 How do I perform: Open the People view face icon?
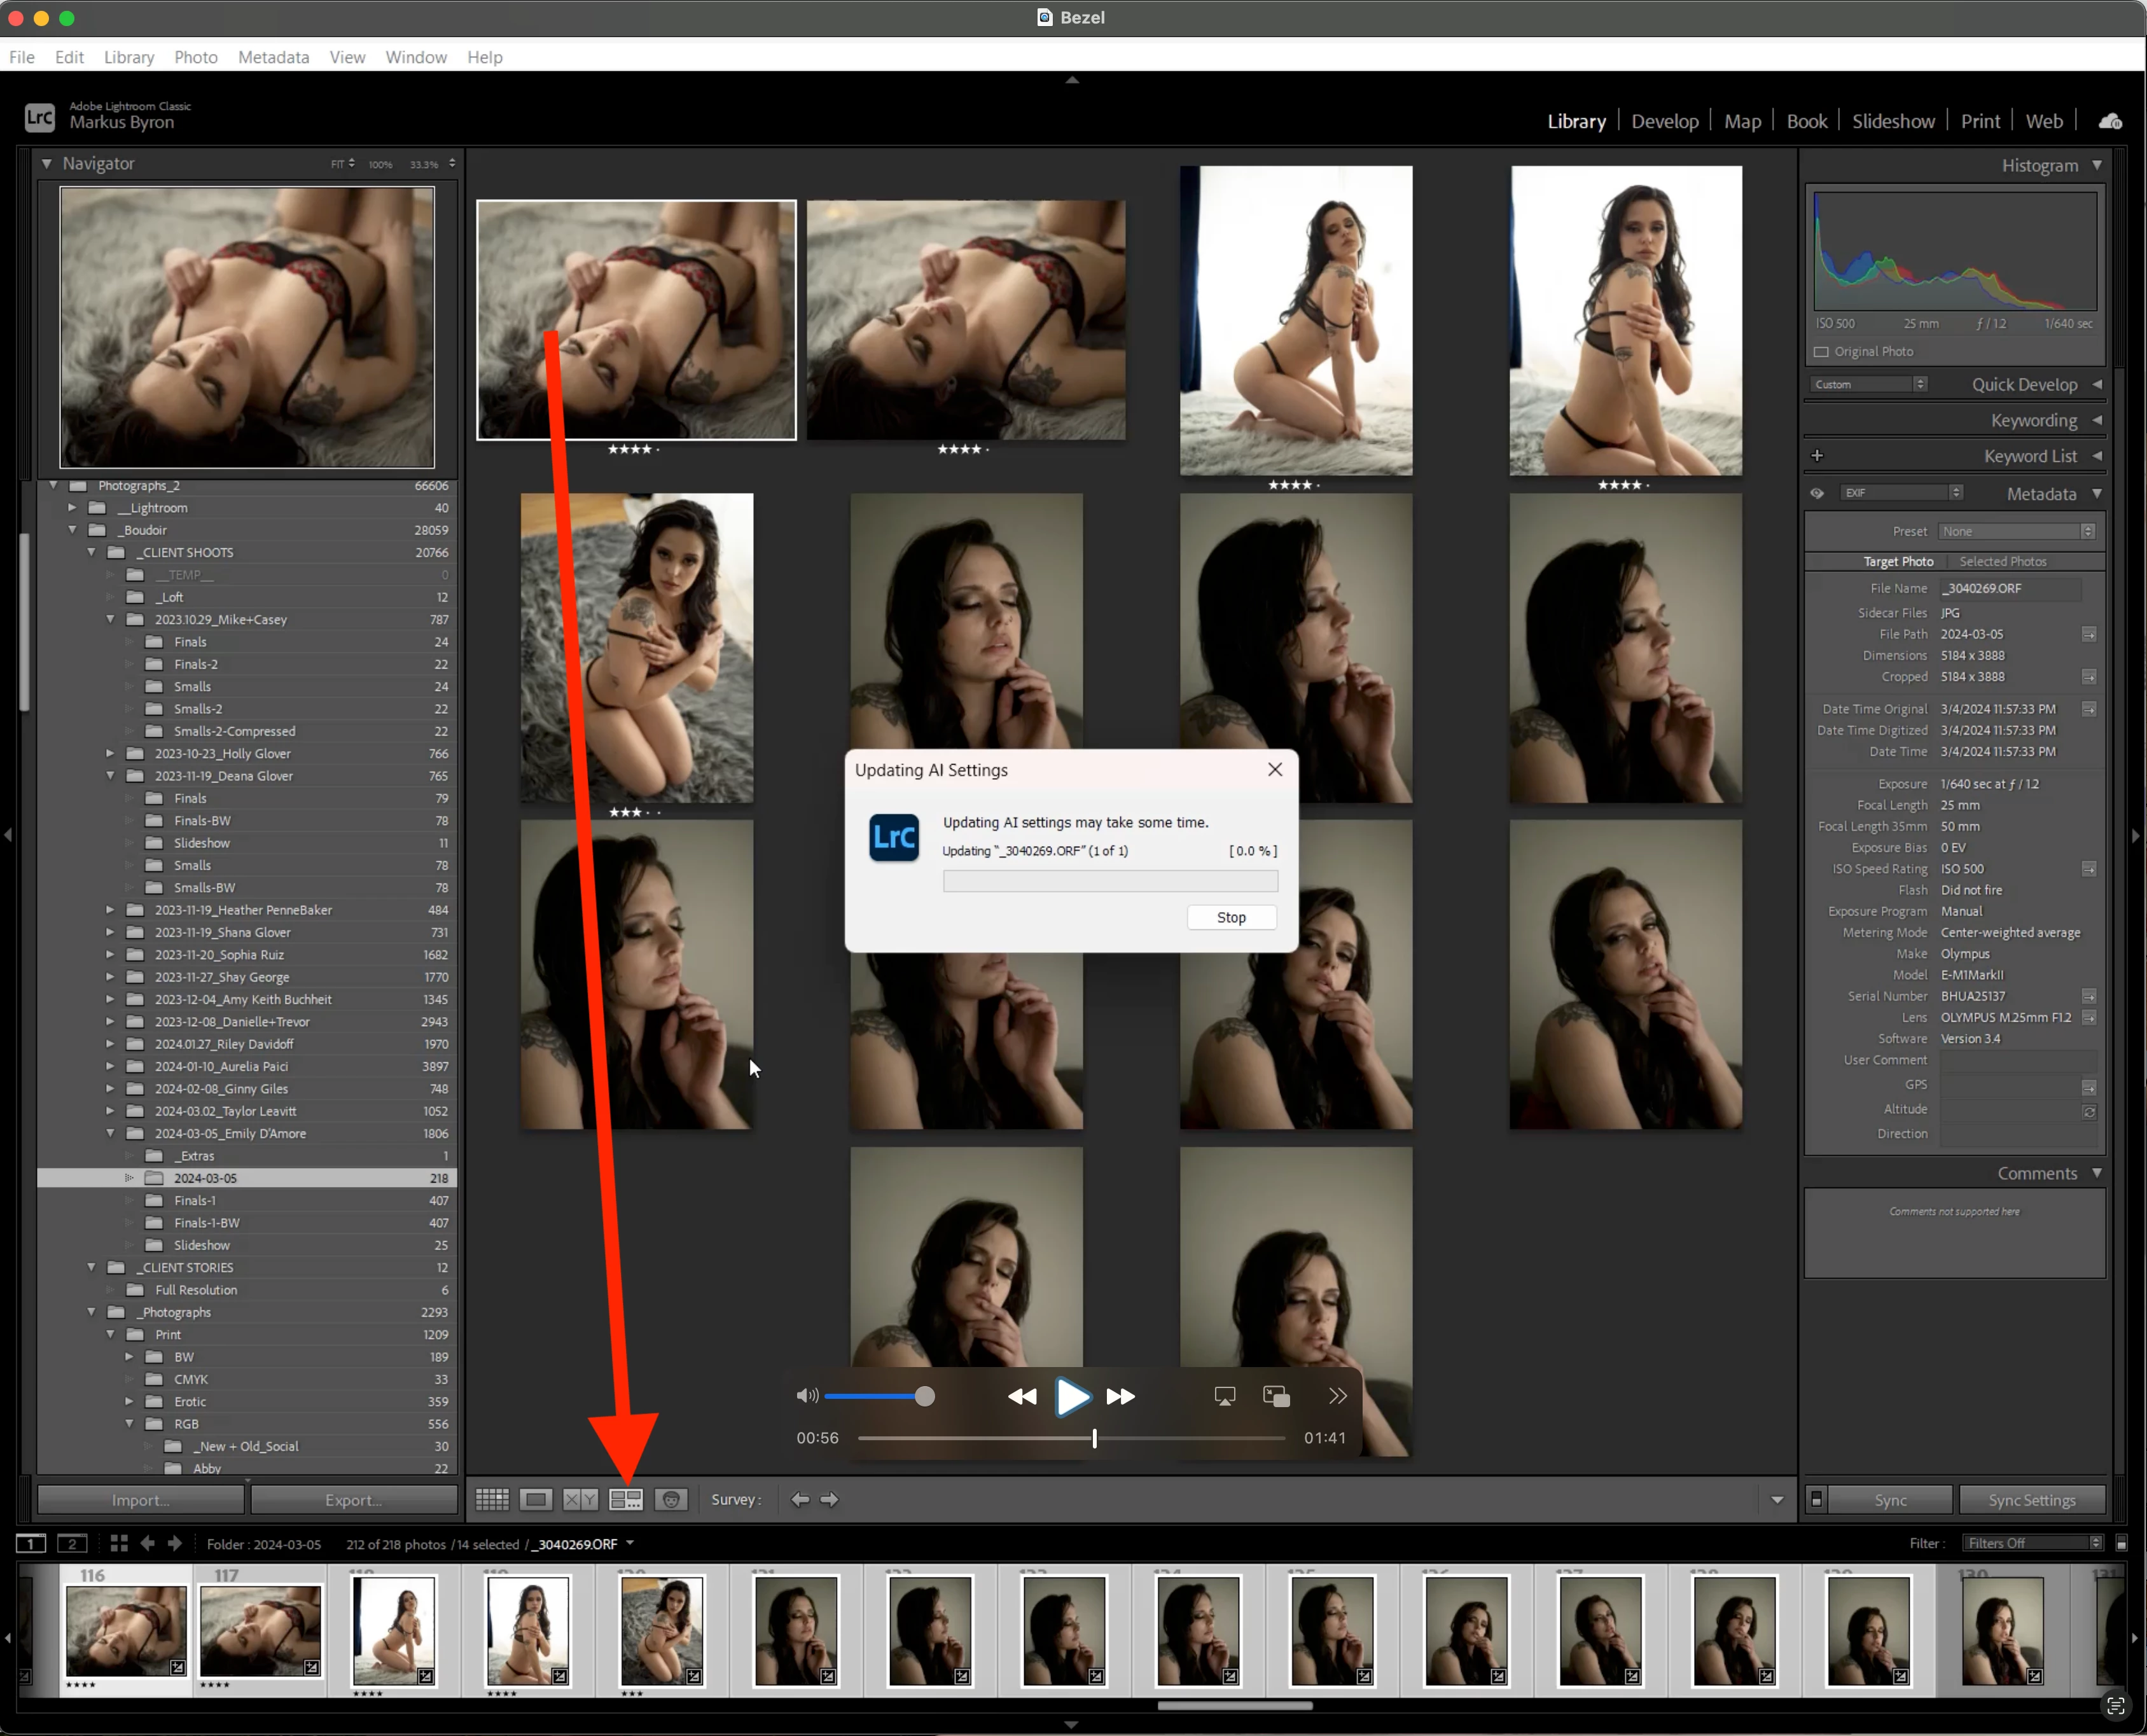pyautogui.click(x=671, y=1499)
